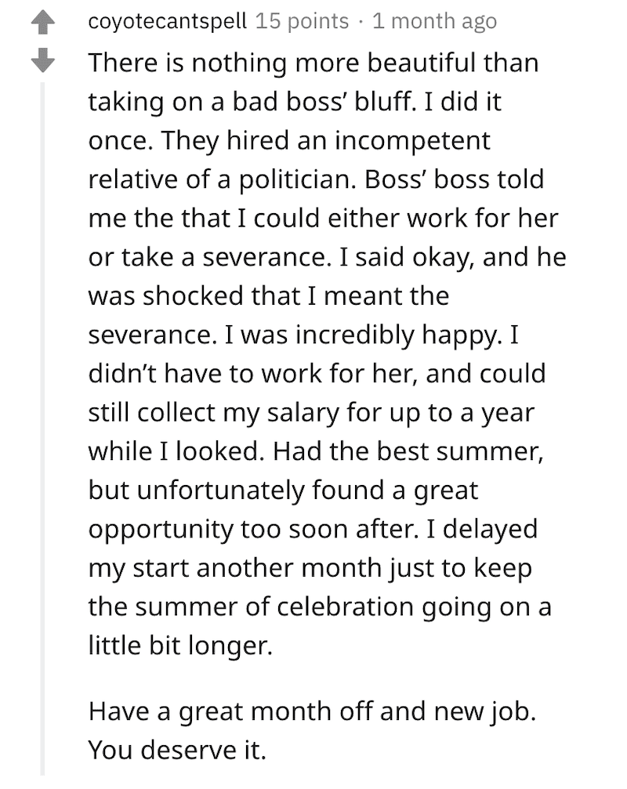
Task: Click the '1 month ago' timestamp
Action: pyautogui.click(x=434, y=21)
